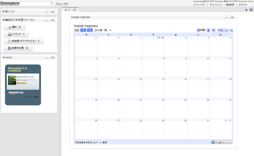This screenshot has width=254, height=156.
Task: Collapse the Google Calender panel
Action: tap(226, 17)
